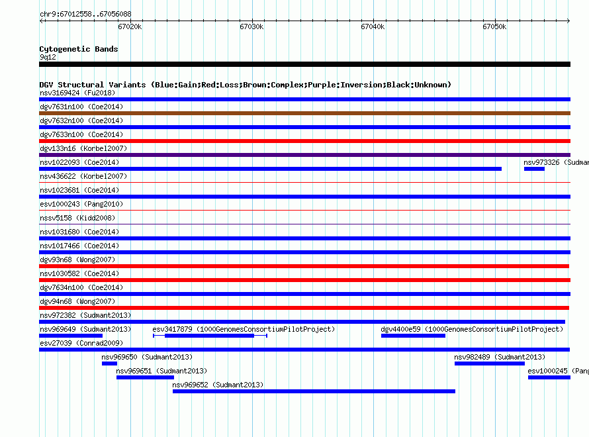Click the nsv972382 (Sudmant2013) blue bar
Viewport: 589px width, 437px height.
[x=302, y=322]
